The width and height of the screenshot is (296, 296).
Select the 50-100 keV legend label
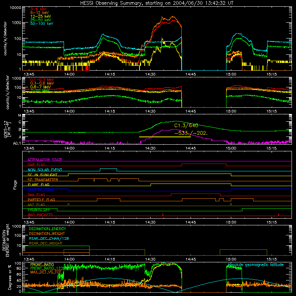[x=42, y=24]
